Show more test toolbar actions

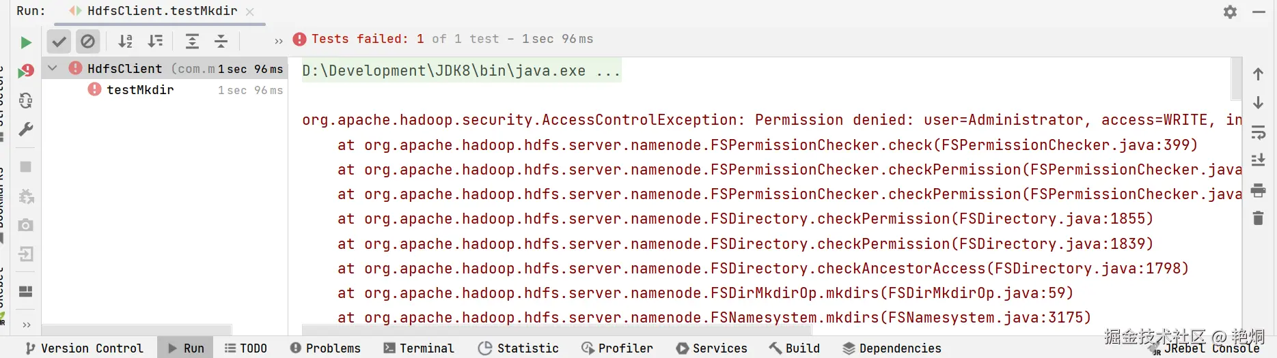click(x=278, y=42)
